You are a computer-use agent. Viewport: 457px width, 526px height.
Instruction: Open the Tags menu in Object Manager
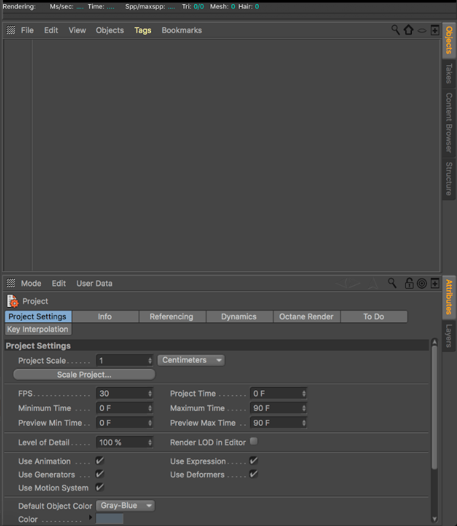coord(142,30)
